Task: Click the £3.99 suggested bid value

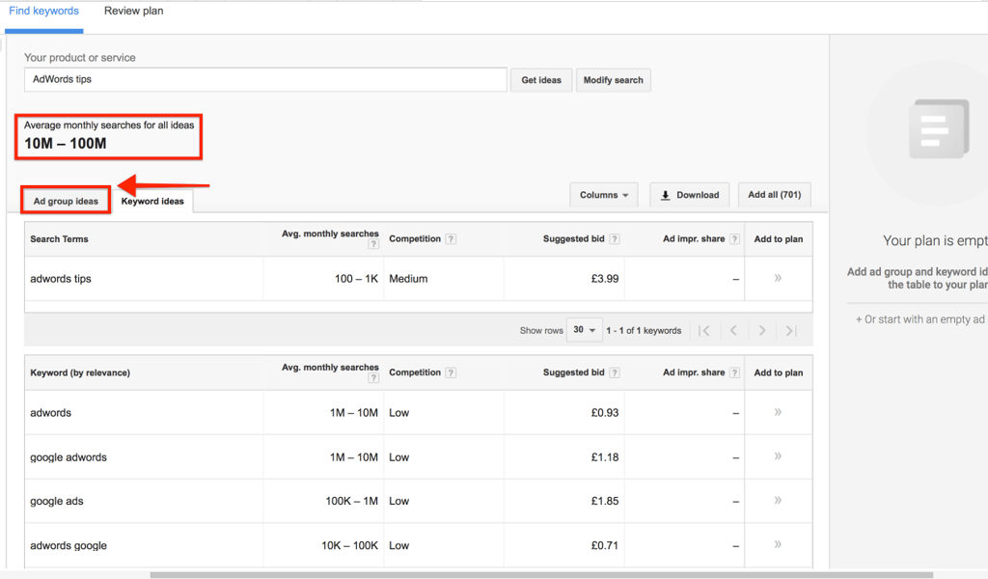Action: (605, 279)
